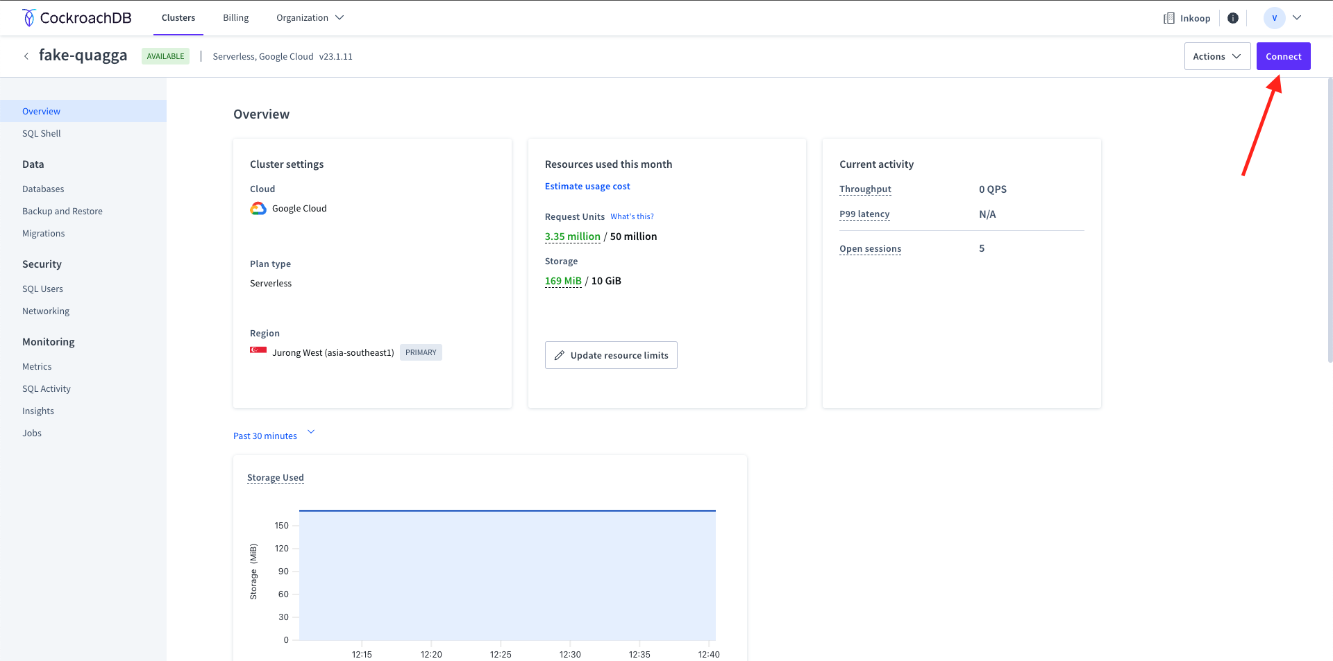The width and height of the screenshot is (1333, 661).
Task: Click the 3.35 million request units value
Action: click(x=573, y=237)
